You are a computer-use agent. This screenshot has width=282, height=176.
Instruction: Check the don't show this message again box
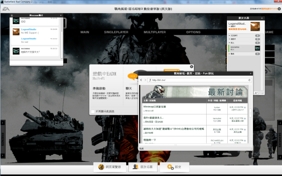[x=93, y=112]
